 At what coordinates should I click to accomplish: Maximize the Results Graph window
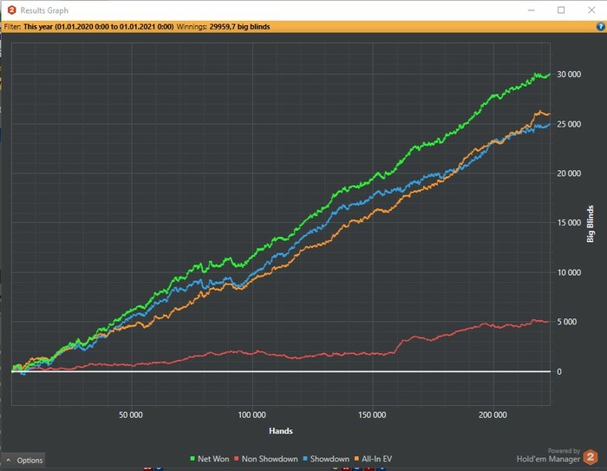click(x=561, y=10)
